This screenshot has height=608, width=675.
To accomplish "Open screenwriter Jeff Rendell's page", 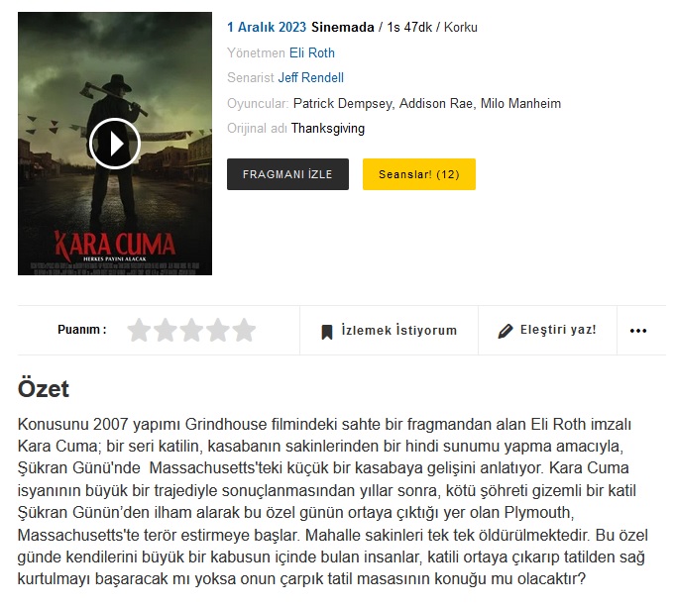I will click(311, 78).
